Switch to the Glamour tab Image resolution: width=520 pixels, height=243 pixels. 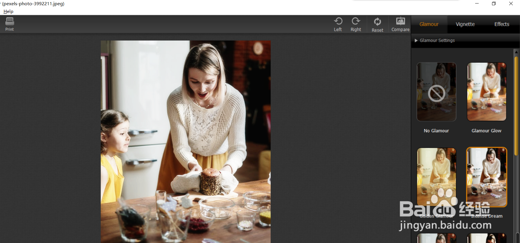429,24
